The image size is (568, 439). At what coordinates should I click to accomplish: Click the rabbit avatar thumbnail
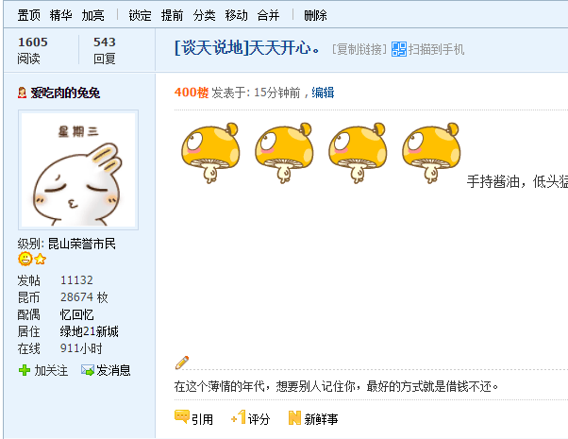point(78,170)
